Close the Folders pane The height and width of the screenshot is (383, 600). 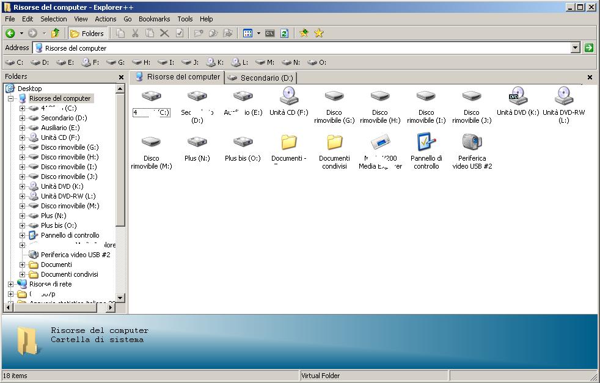coord(121,77)
